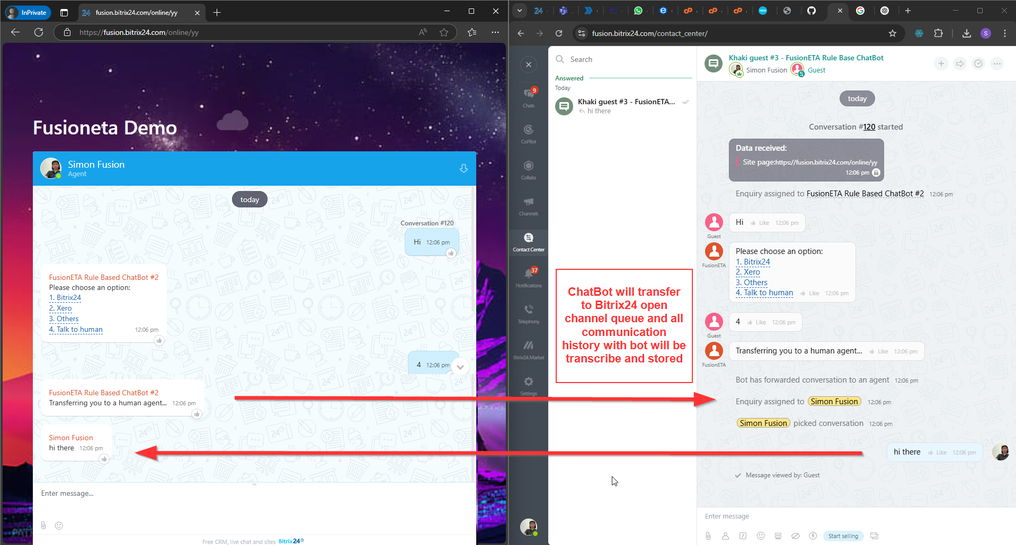Open the Bitrix24 Market sidebar icon
Image resolution: width=1016 pixels, height=545 pixels.
coord(529,349)
